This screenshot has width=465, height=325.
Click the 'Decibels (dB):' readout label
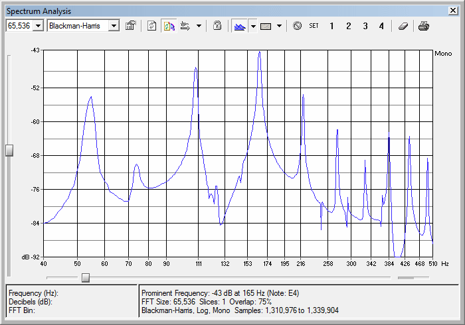coord(31,302)
